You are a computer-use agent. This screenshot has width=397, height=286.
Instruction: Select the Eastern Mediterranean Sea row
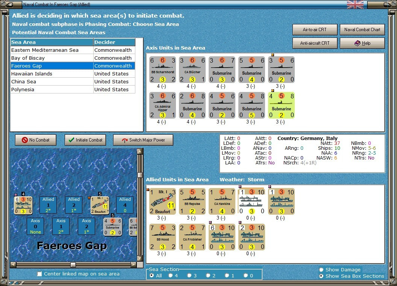(73, 50)
